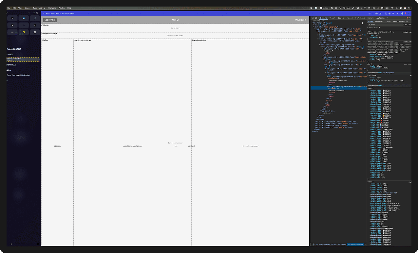This screenshot has height=253, width=418.
Task: Click the camera screenshot icon in URL bar
Action: [380, 14]
